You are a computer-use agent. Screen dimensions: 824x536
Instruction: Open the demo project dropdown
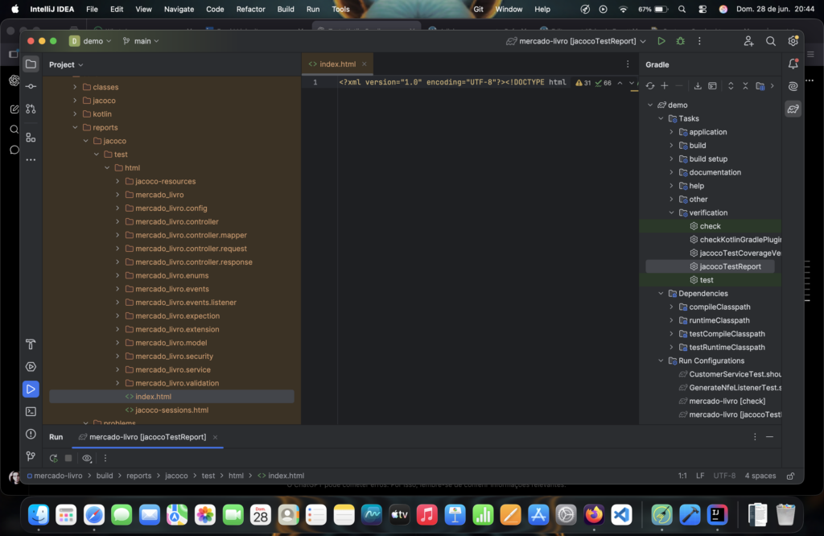tap(91, 41)
